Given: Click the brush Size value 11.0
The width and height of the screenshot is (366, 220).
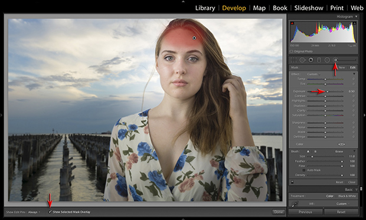Looking at the screenshot, I should [352, 156].
